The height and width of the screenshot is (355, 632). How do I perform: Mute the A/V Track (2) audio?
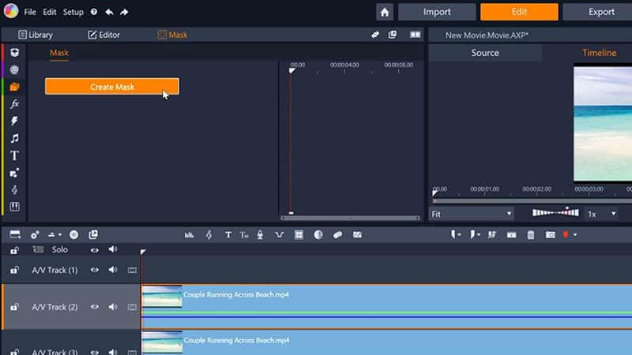click(x=113, y=307)
